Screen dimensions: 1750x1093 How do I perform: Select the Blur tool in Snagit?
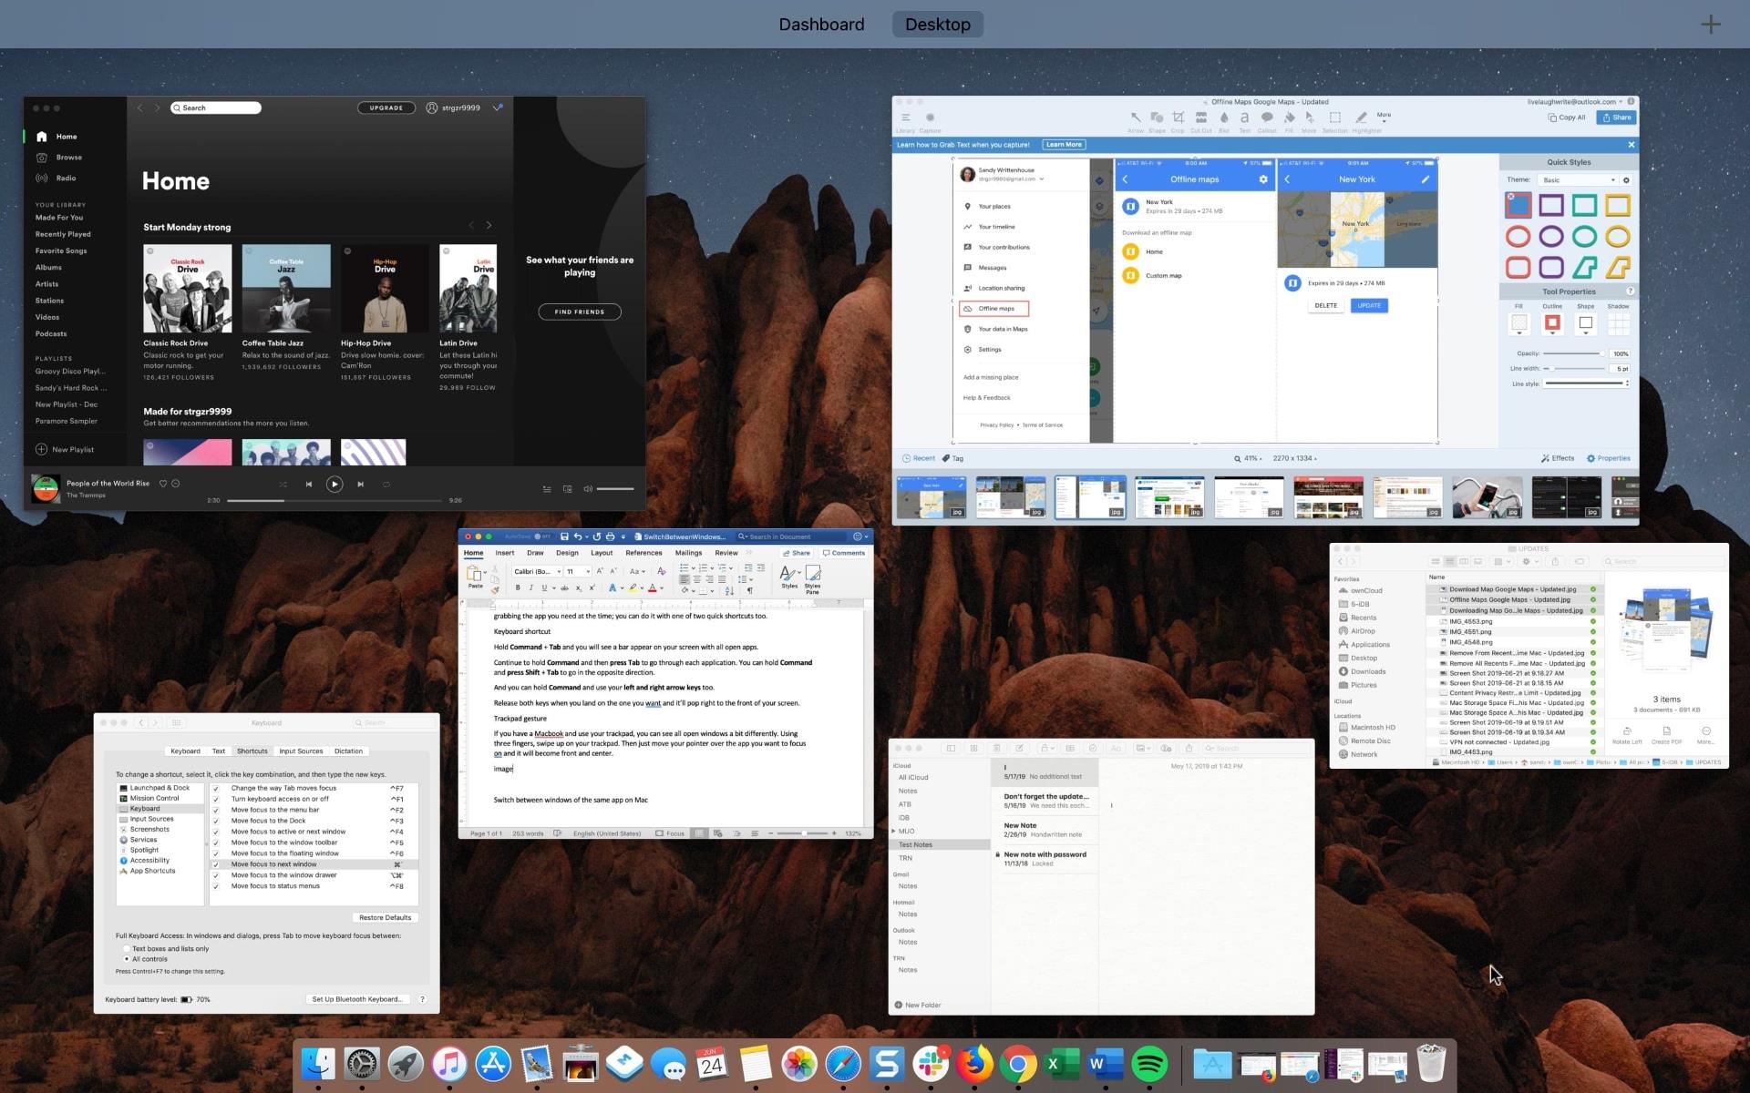point(1223,117)
